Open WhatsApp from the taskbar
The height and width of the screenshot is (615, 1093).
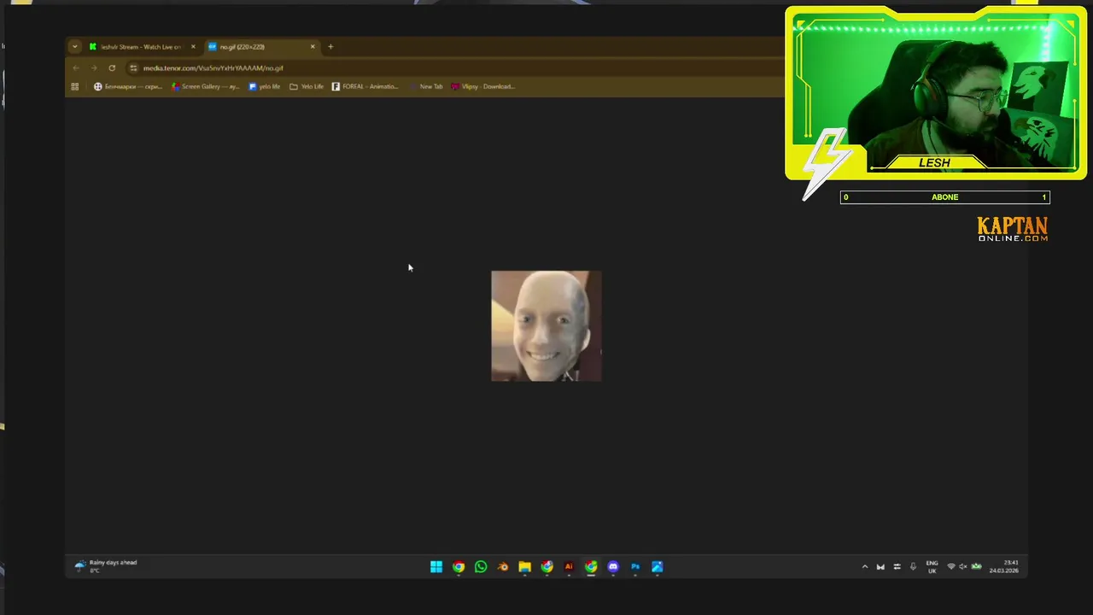481,566
